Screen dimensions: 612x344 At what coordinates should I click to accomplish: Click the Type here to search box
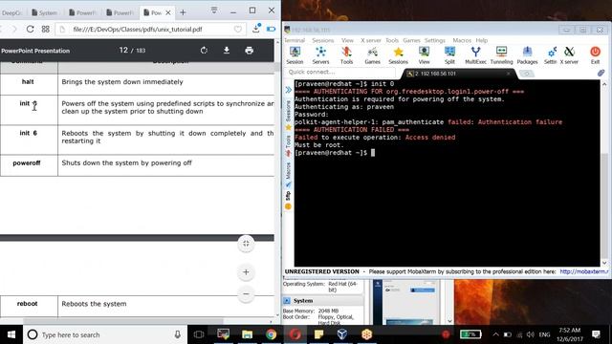[105, 334]
